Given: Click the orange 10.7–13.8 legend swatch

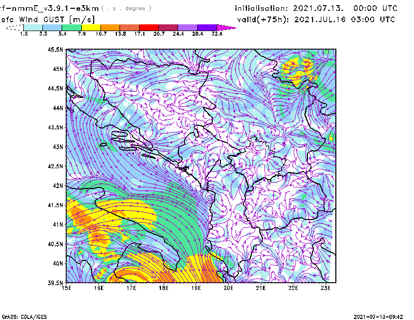Looking at the screenshot, I should point(110,27).
